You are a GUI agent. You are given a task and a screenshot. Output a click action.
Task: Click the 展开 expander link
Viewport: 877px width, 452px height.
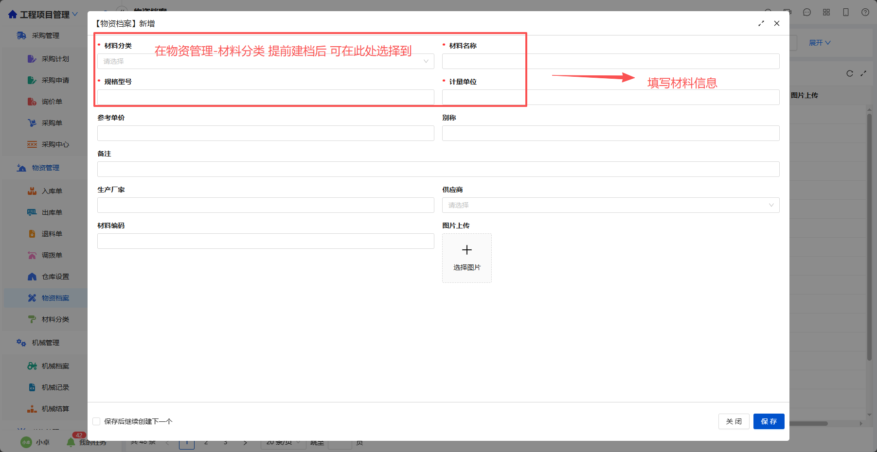coord(820,43)
